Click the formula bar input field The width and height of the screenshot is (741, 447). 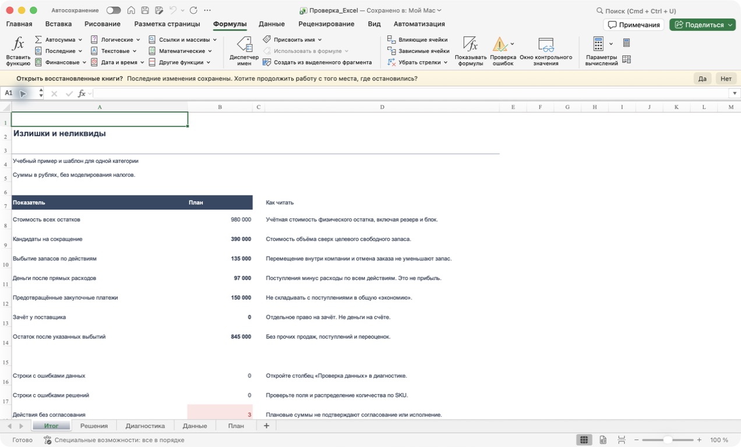[x=410, y=93]
